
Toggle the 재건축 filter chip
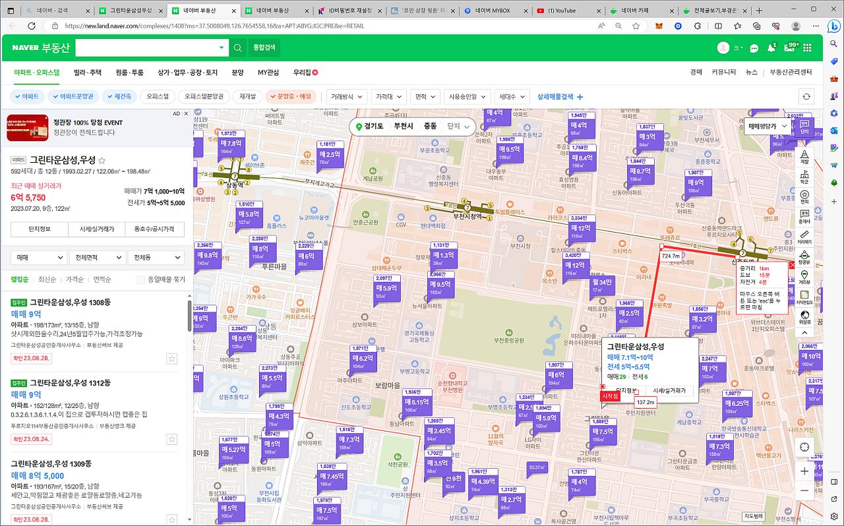(119, 96)
